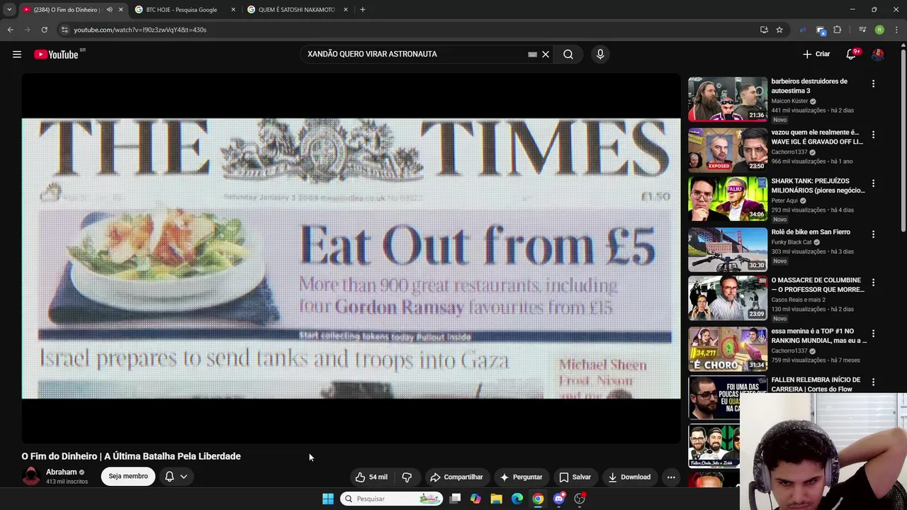This screenshot has width=907, height=510.
Task: Reload the current page
Action: pos(44,30)
